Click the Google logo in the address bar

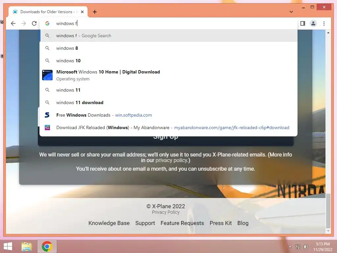coord(47,23)
